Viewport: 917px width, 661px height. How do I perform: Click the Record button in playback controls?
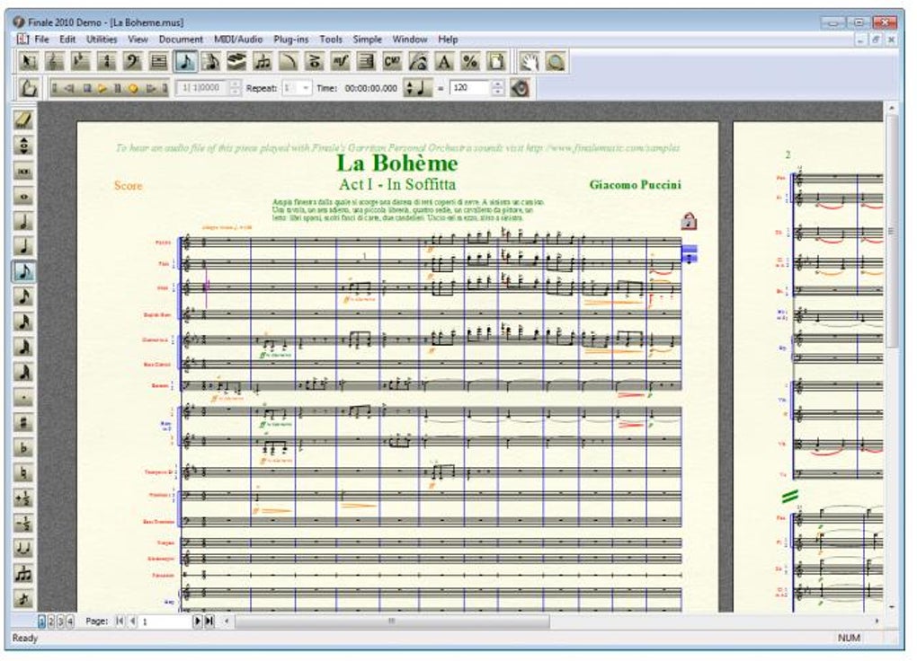coord(133,88)
